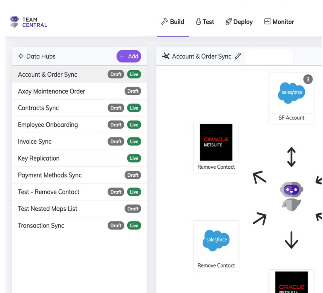The height and width of the screenshot is (293, 323).
Task: Select the SF Account Salesforce node
Action: [291, 93]
